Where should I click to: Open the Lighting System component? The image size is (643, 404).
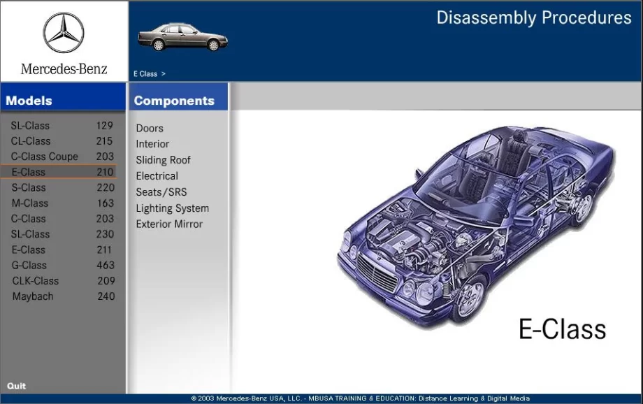click(172, 208)
